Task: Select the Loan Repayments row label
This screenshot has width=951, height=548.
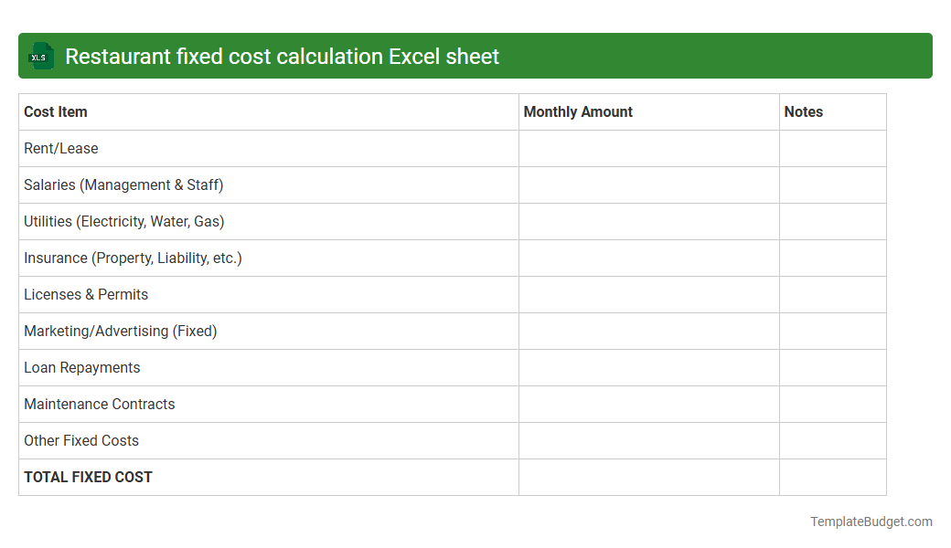Action: (x=82, y=367)
